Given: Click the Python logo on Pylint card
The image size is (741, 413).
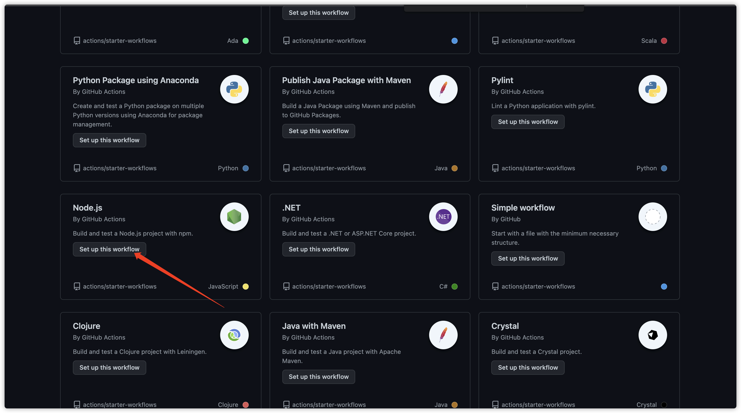Looking at the screenshot, I should [653, 89].
